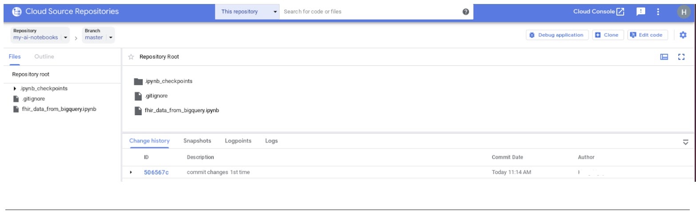Image resolution: width=696 pixels, height=212 pixels.
Task: Enter fullscreen view with the expand icon
Action: pos(681,57)
